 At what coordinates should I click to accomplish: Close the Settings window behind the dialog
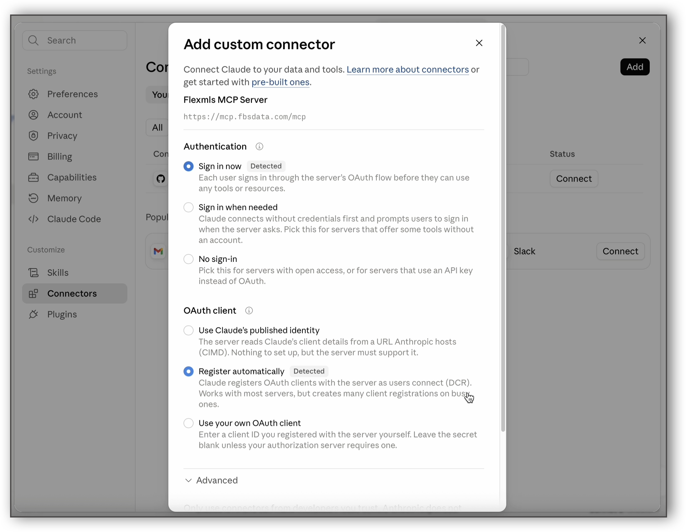pos(642,40)
